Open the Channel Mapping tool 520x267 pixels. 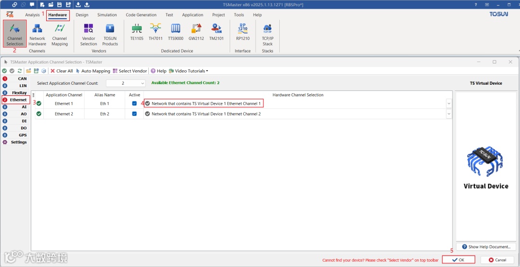pyautogui.click(x=60, y=34)
